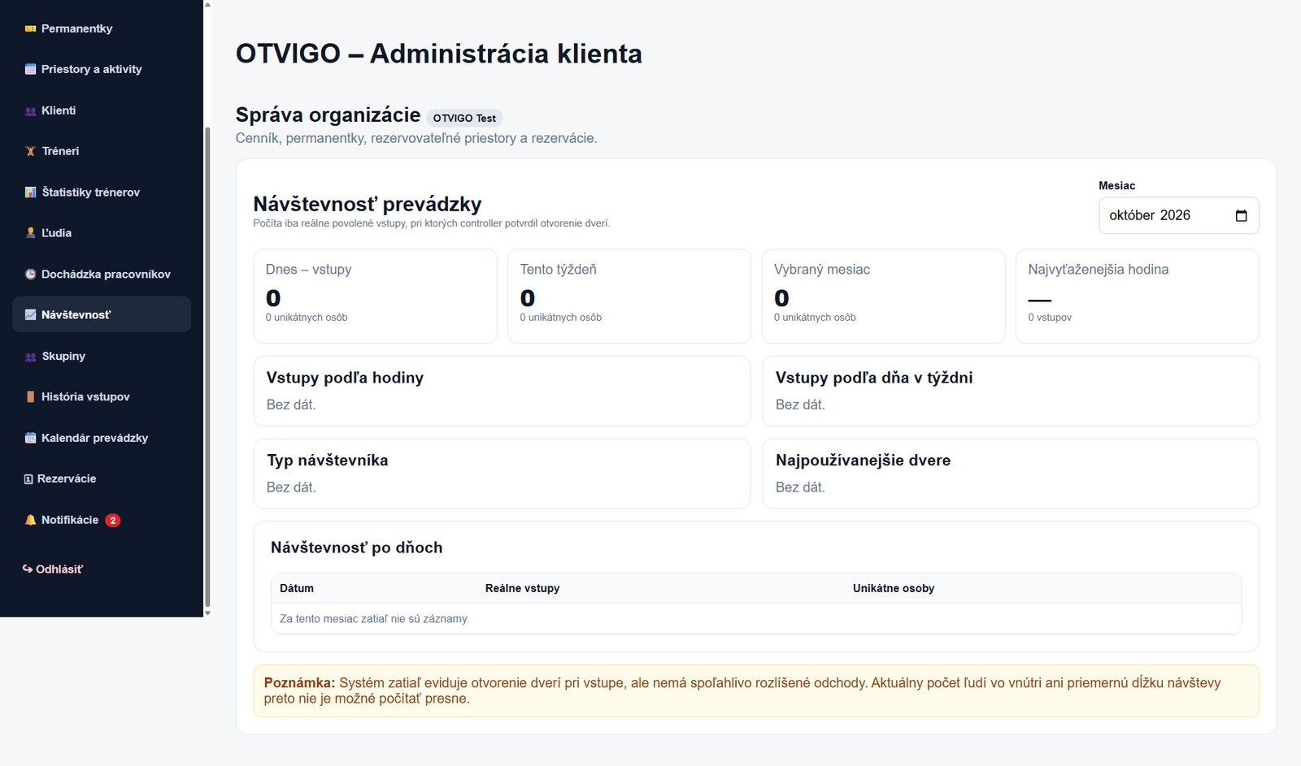Click the Ľudia person icon
The height and width of the screenshot is (766, 1301).
(x=30, y=233)
